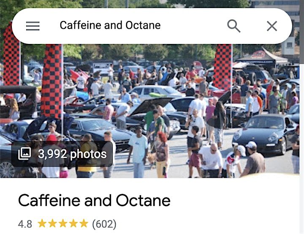Click the red checkered banner left of the crowd
Viewport: 304px width, 234px height.
(52, 82)
